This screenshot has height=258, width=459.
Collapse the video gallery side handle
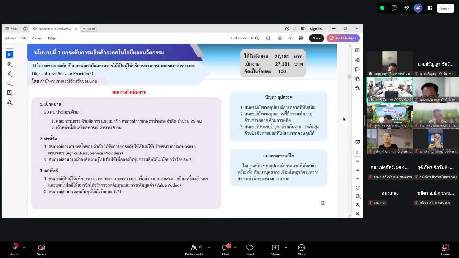(365, 121)
